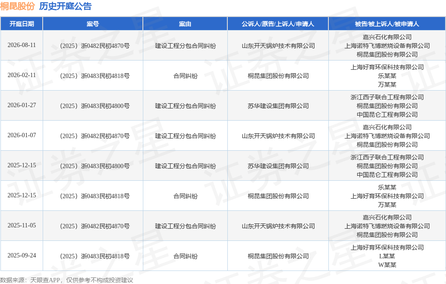This screenshot has height=284, width=446.
Task: Click the 历史开庭公告 heading
Action: (x=65, y=6)
